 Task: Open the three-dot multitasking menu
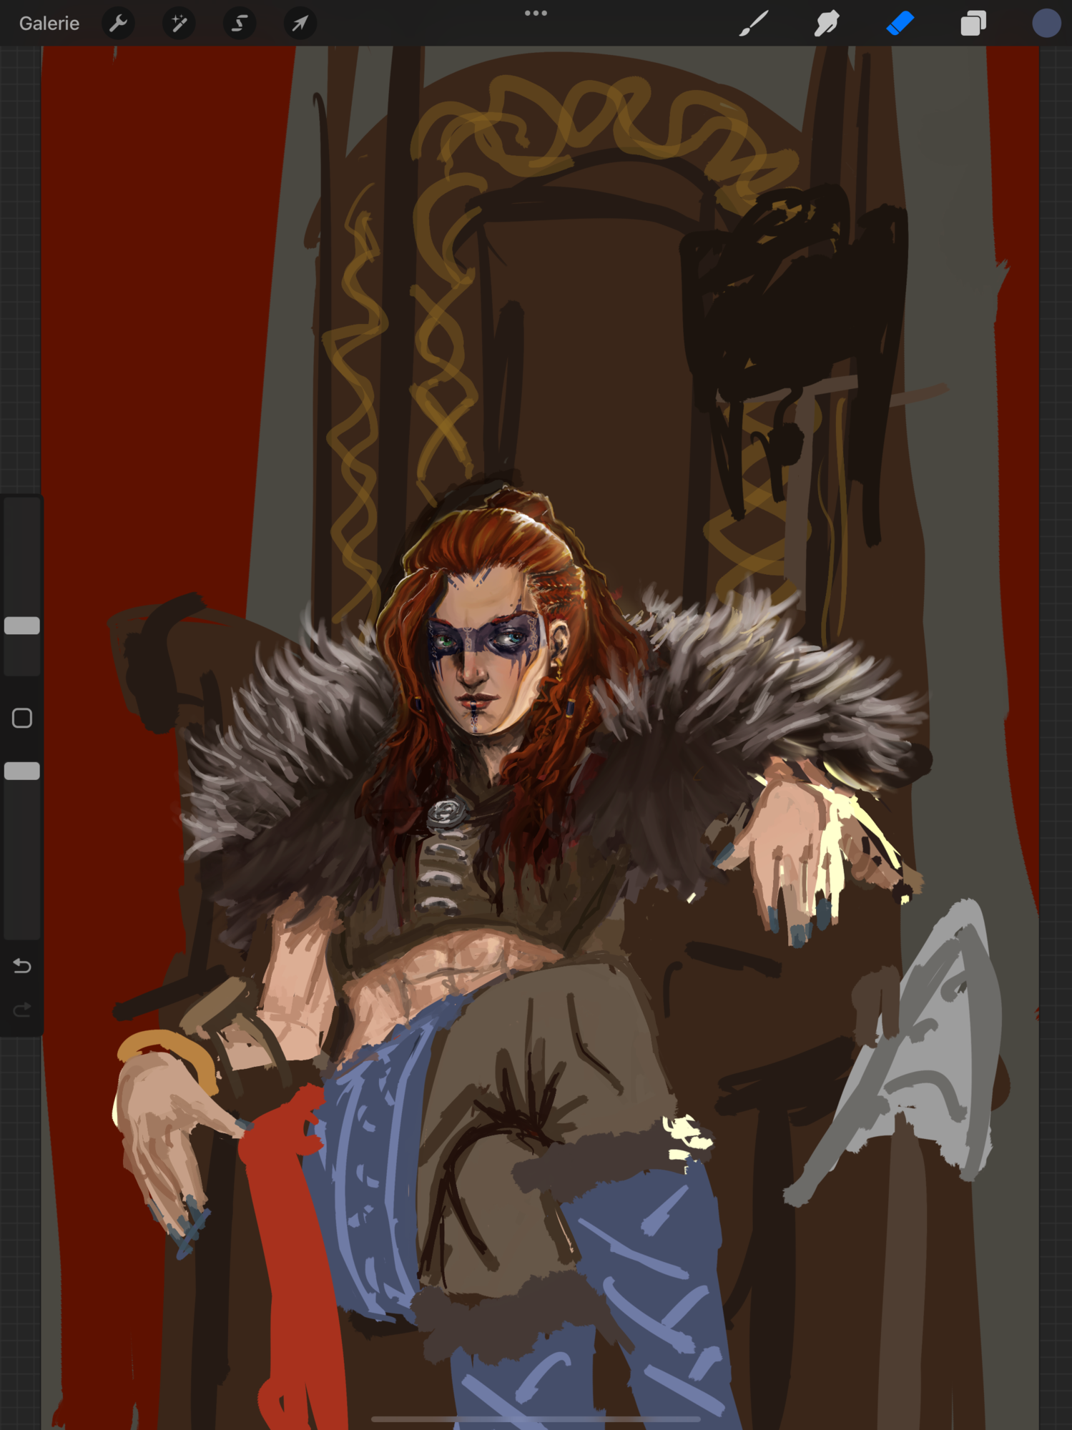coord(536,13)
